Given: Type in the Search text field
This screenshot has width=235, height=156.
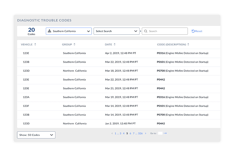Looking at the screenshot, I should (x=167, y=31).
